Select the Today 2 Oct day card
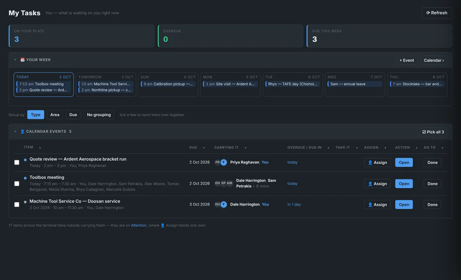 [x=44, y=85]
